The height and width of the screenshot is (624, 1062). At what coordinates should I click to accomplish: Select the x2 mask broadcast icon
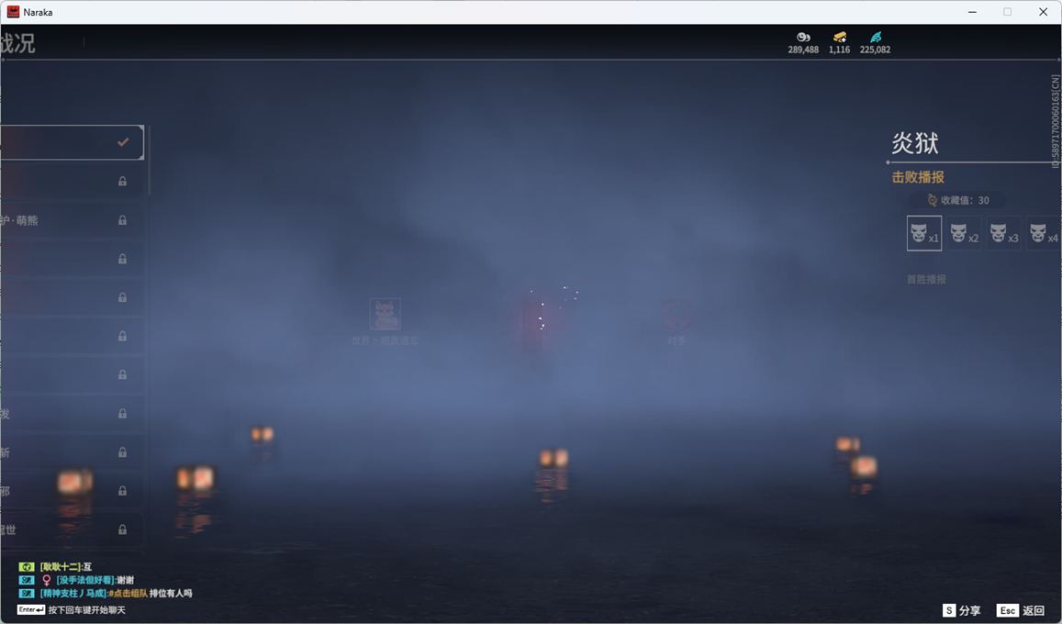(964, 233)
